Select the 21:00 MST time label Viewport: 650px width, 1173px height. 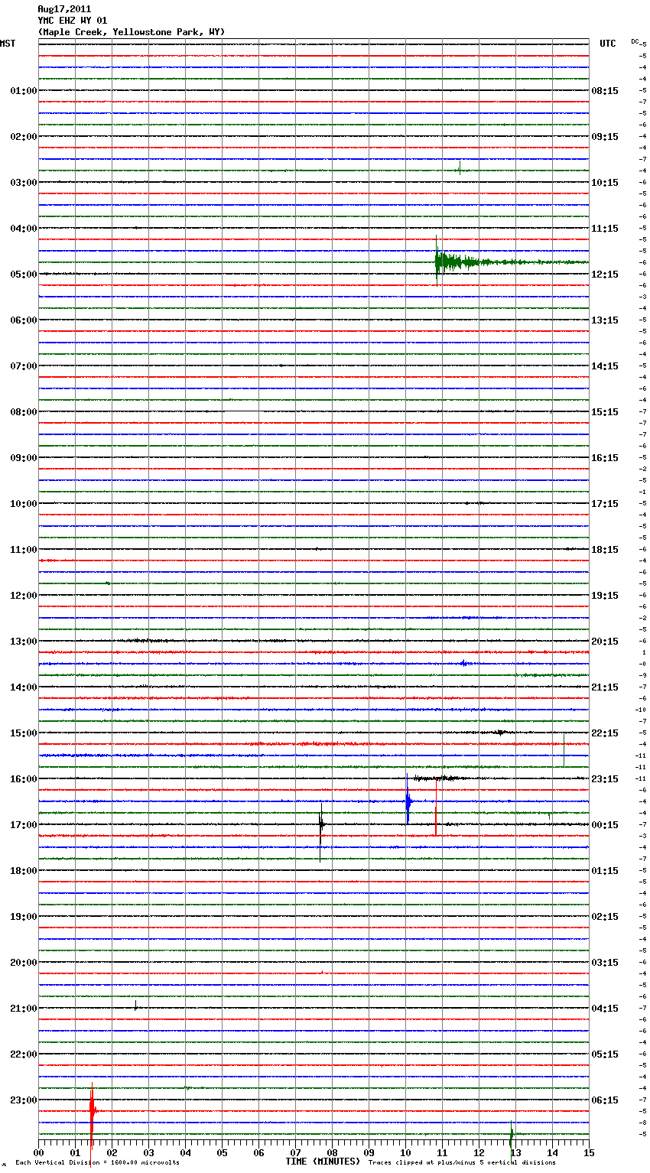(24, 1009)
